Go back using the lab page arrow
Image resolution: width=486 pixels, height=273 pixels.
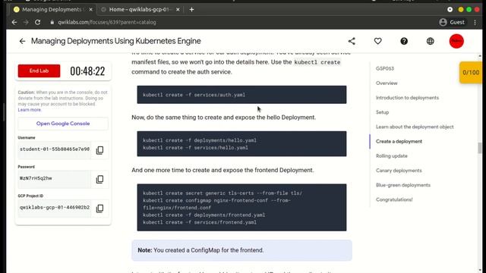pyautogui.click(x=22, y=41)
